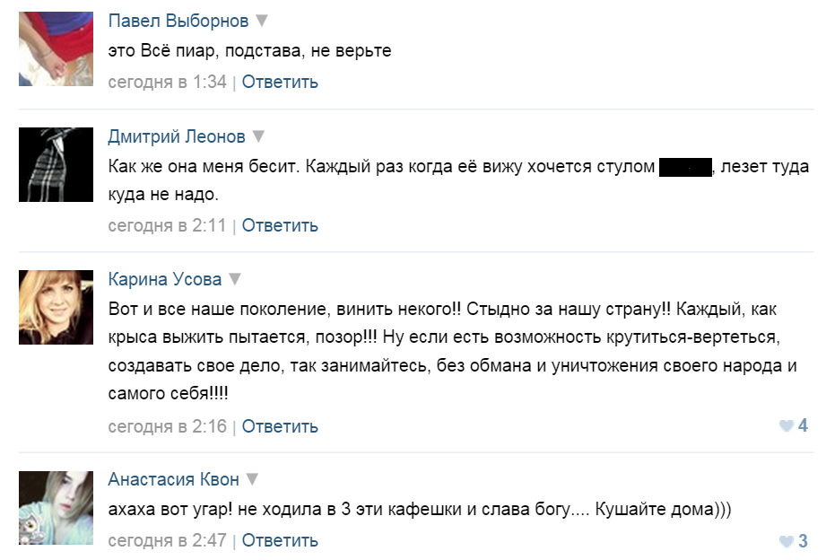Image resolution: width=826 pixels, height=560 pixels.
Task: Open the Анастасия Квон name link
Action: [174, 479]
